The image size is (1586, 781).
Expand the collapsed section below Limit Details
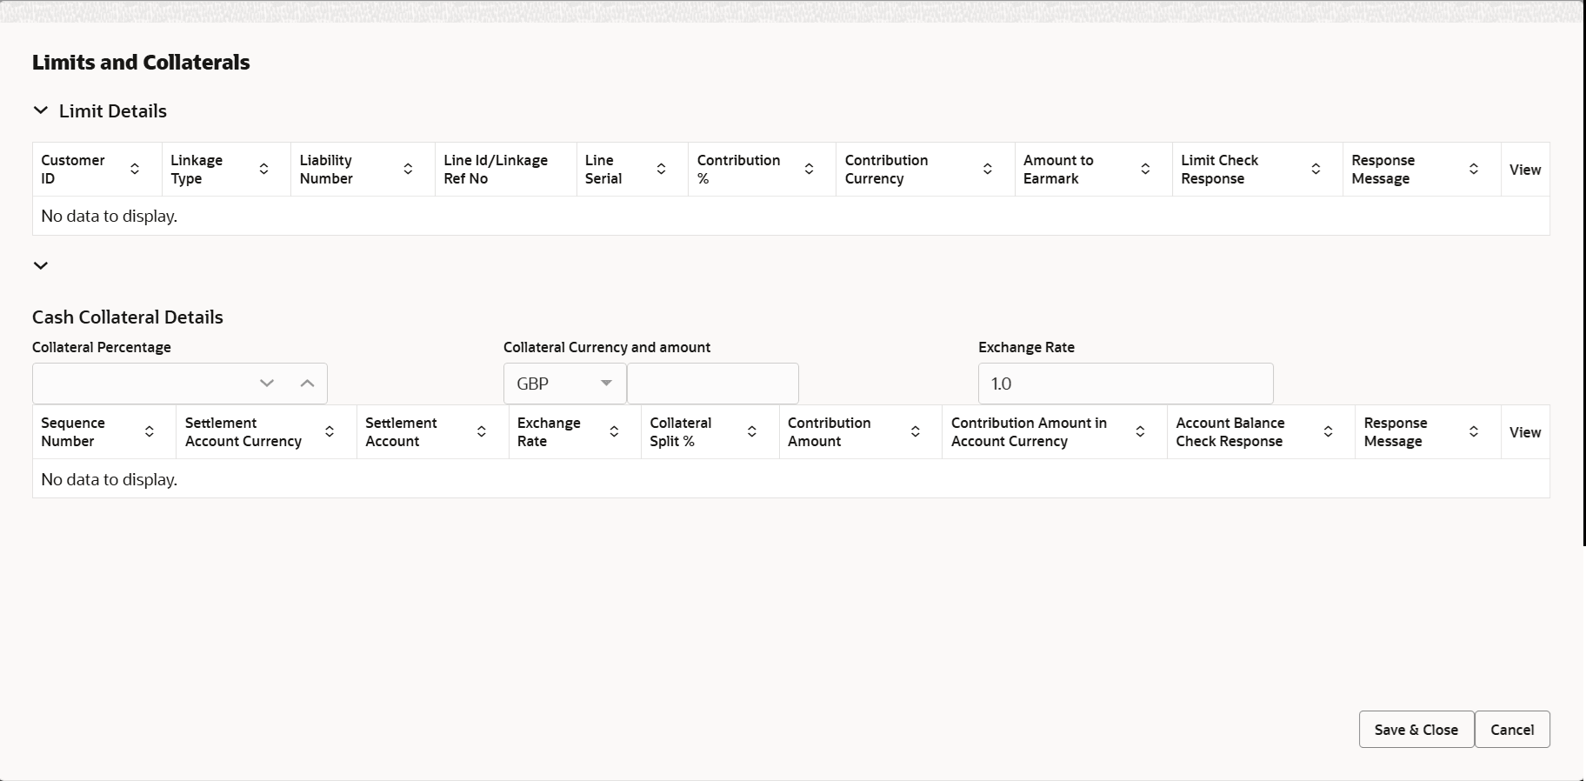(40, 265)
